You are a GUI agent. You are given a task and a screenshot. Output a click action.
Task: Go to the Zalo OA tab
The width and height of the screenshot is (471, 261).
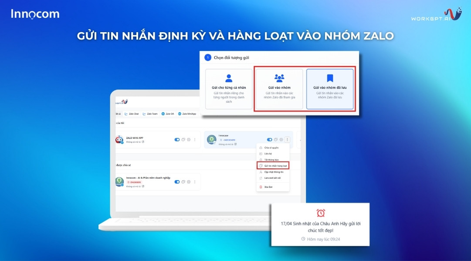pos(168,114)
